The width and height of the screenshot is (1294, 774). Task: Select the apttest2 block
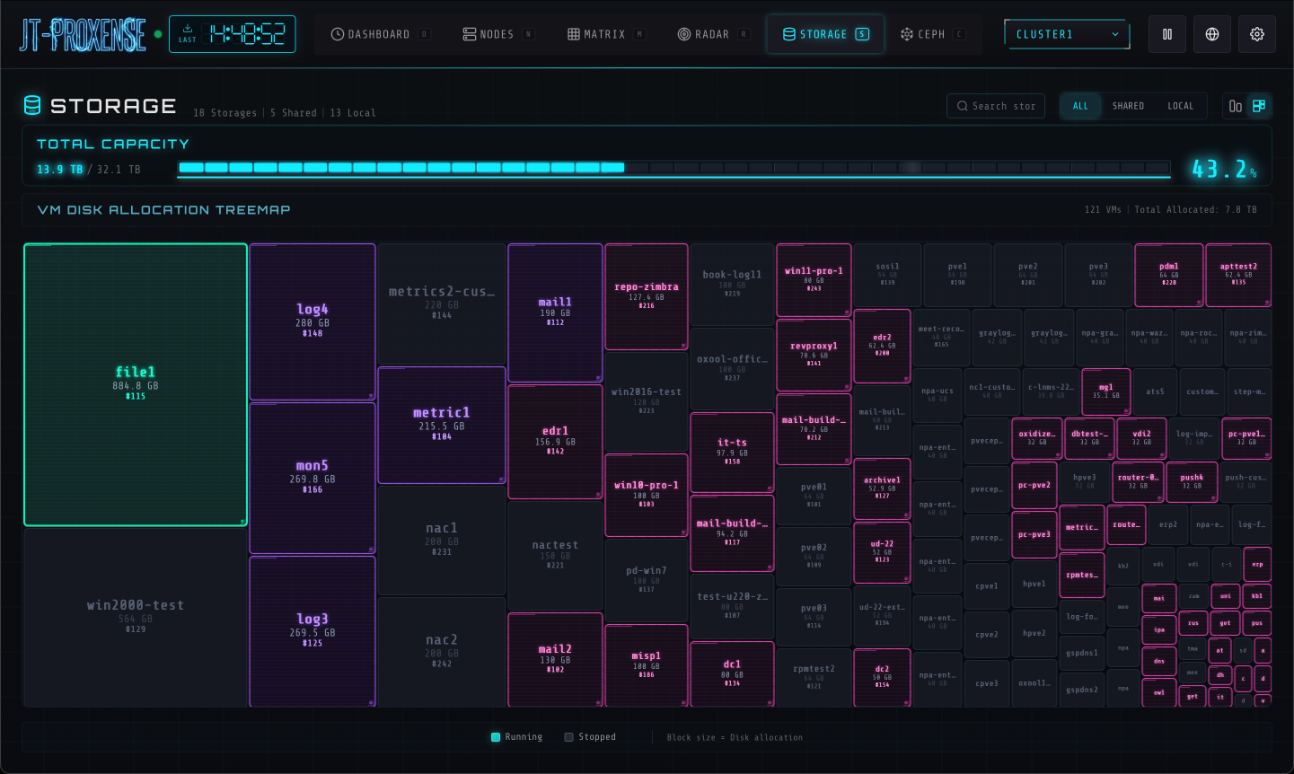tap(1238, 274)
